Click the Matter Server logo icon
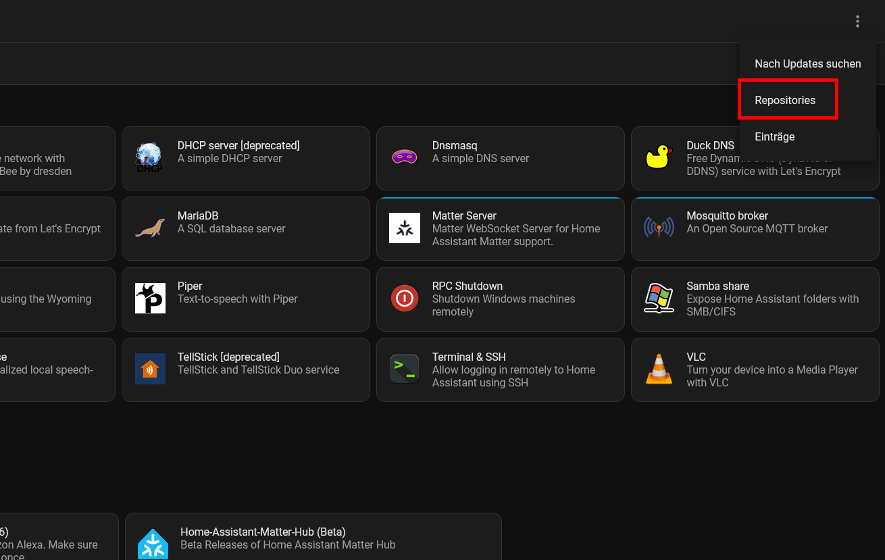 click(x=405, y=228)
